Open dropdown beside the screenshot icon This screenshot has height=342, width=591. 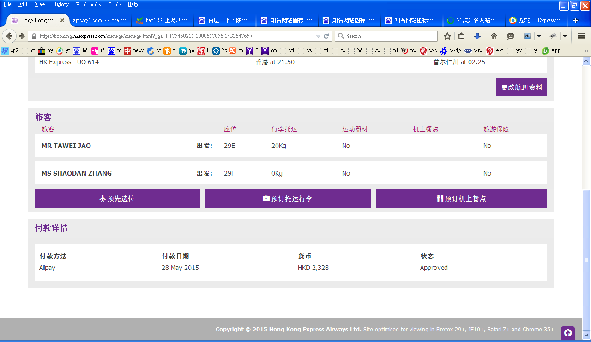click(539, 36)
